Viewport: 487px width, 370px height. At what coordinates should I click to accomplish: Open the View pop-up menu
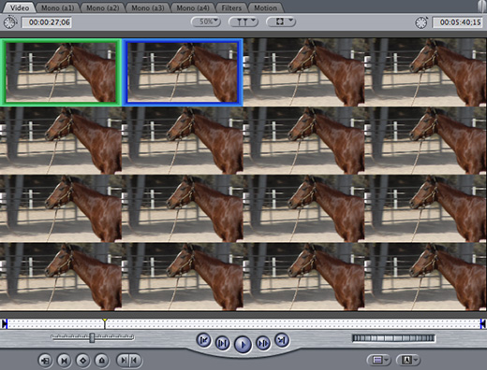pyautogui.click(x=280, y=21)
